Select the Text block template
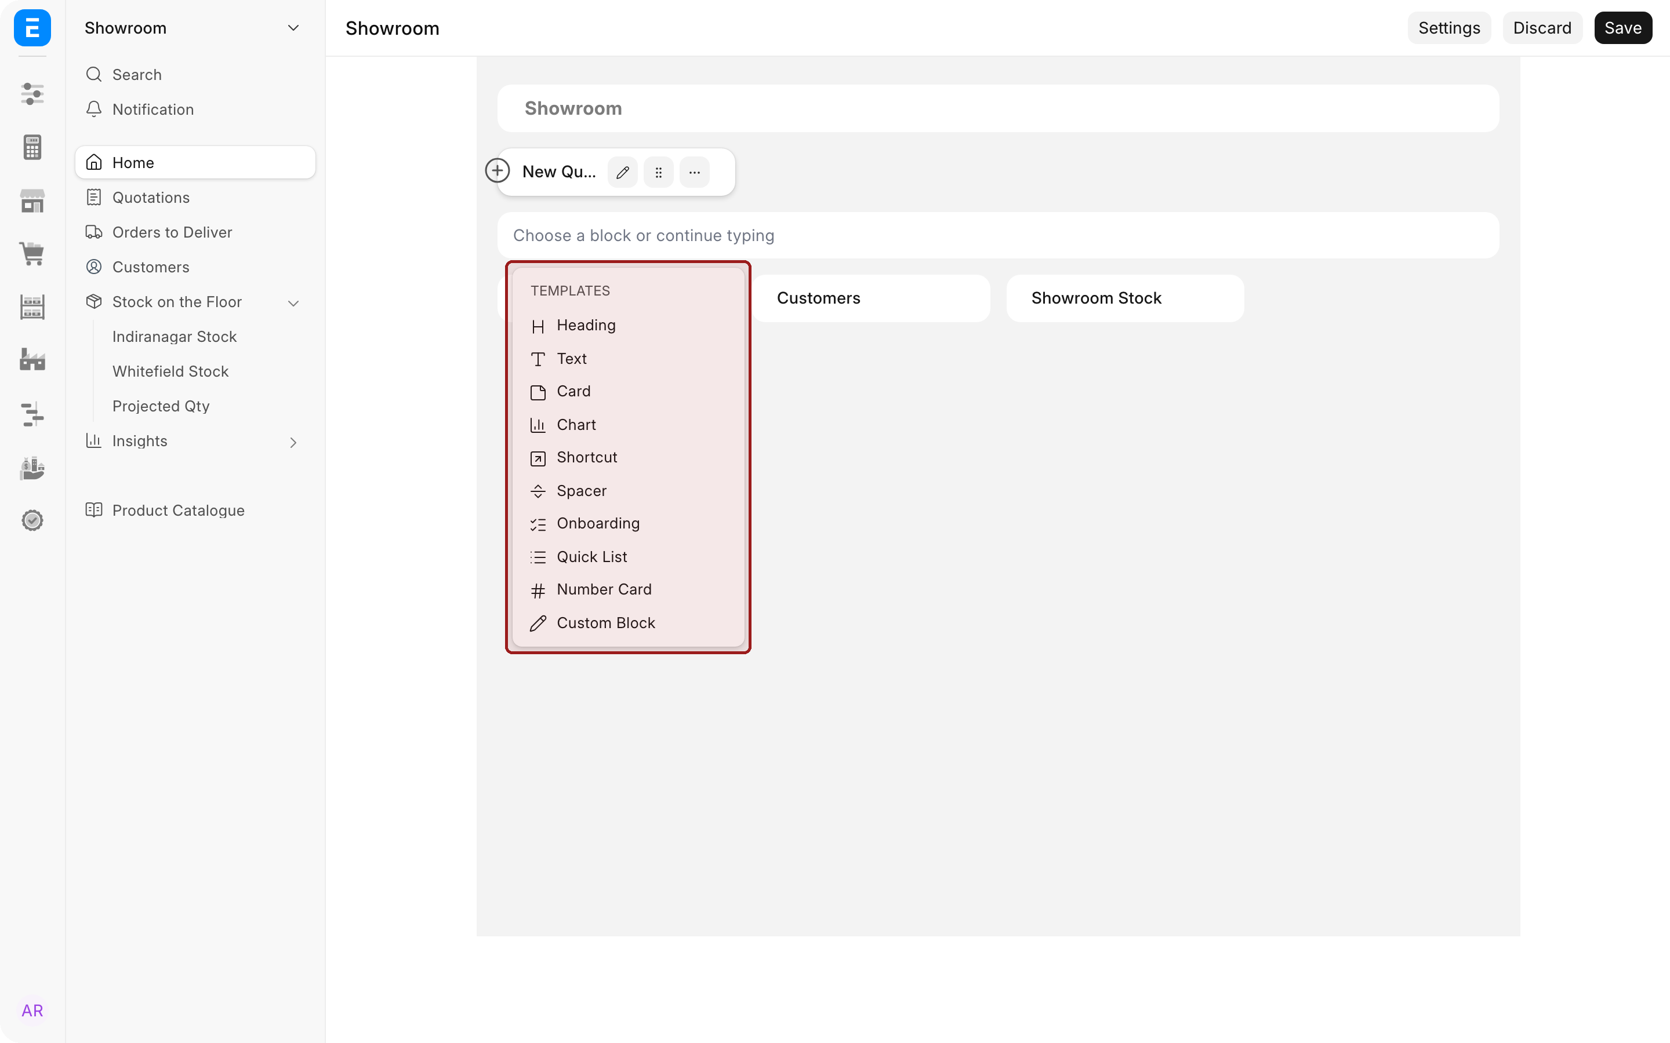 click(628, 359)
